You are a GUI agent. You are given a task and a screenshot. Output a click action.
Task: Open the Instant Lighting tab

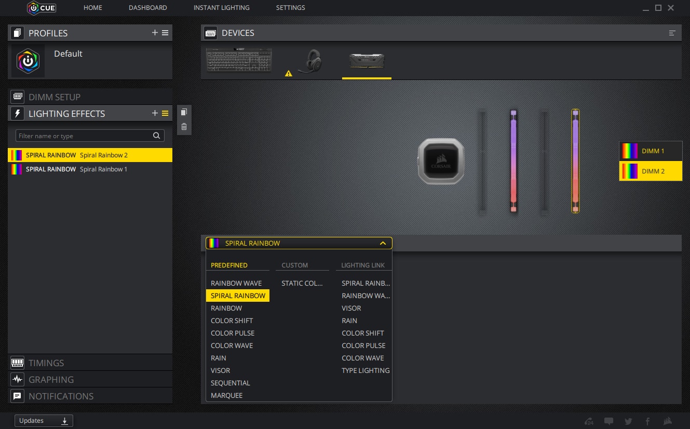(x=221, y=8)
